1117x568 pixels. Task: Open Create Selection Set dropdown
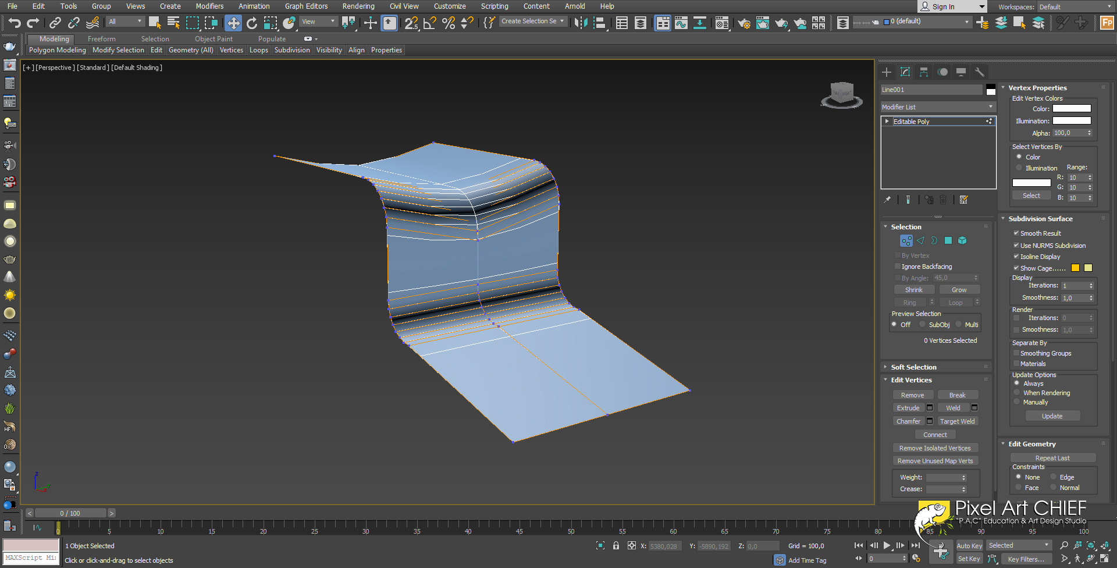point(532,22)
